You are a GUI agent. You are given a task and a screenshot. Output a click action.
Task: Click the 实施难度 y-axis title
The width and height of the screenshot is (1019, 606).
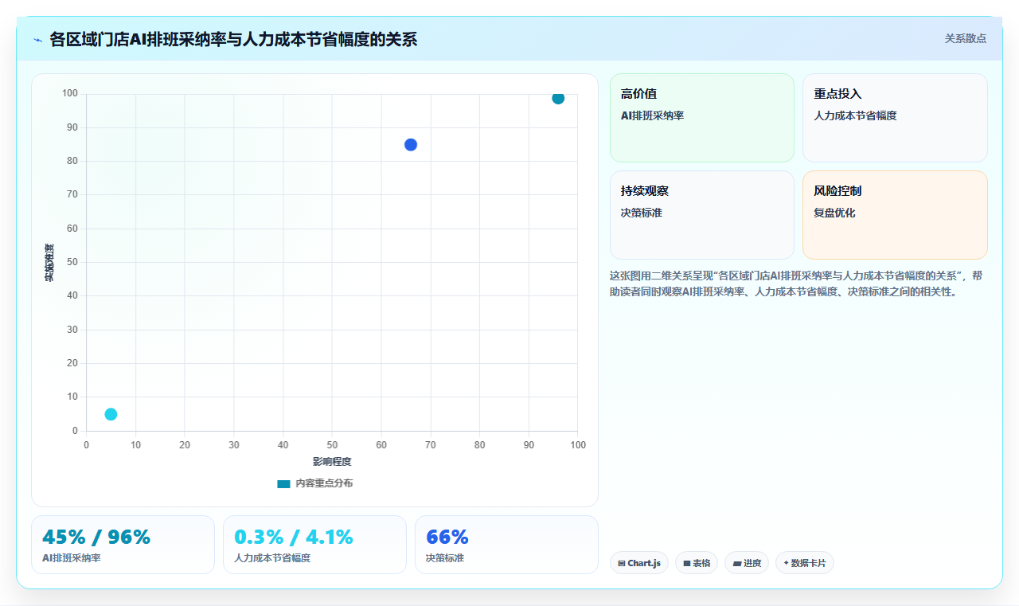(49, 262)
